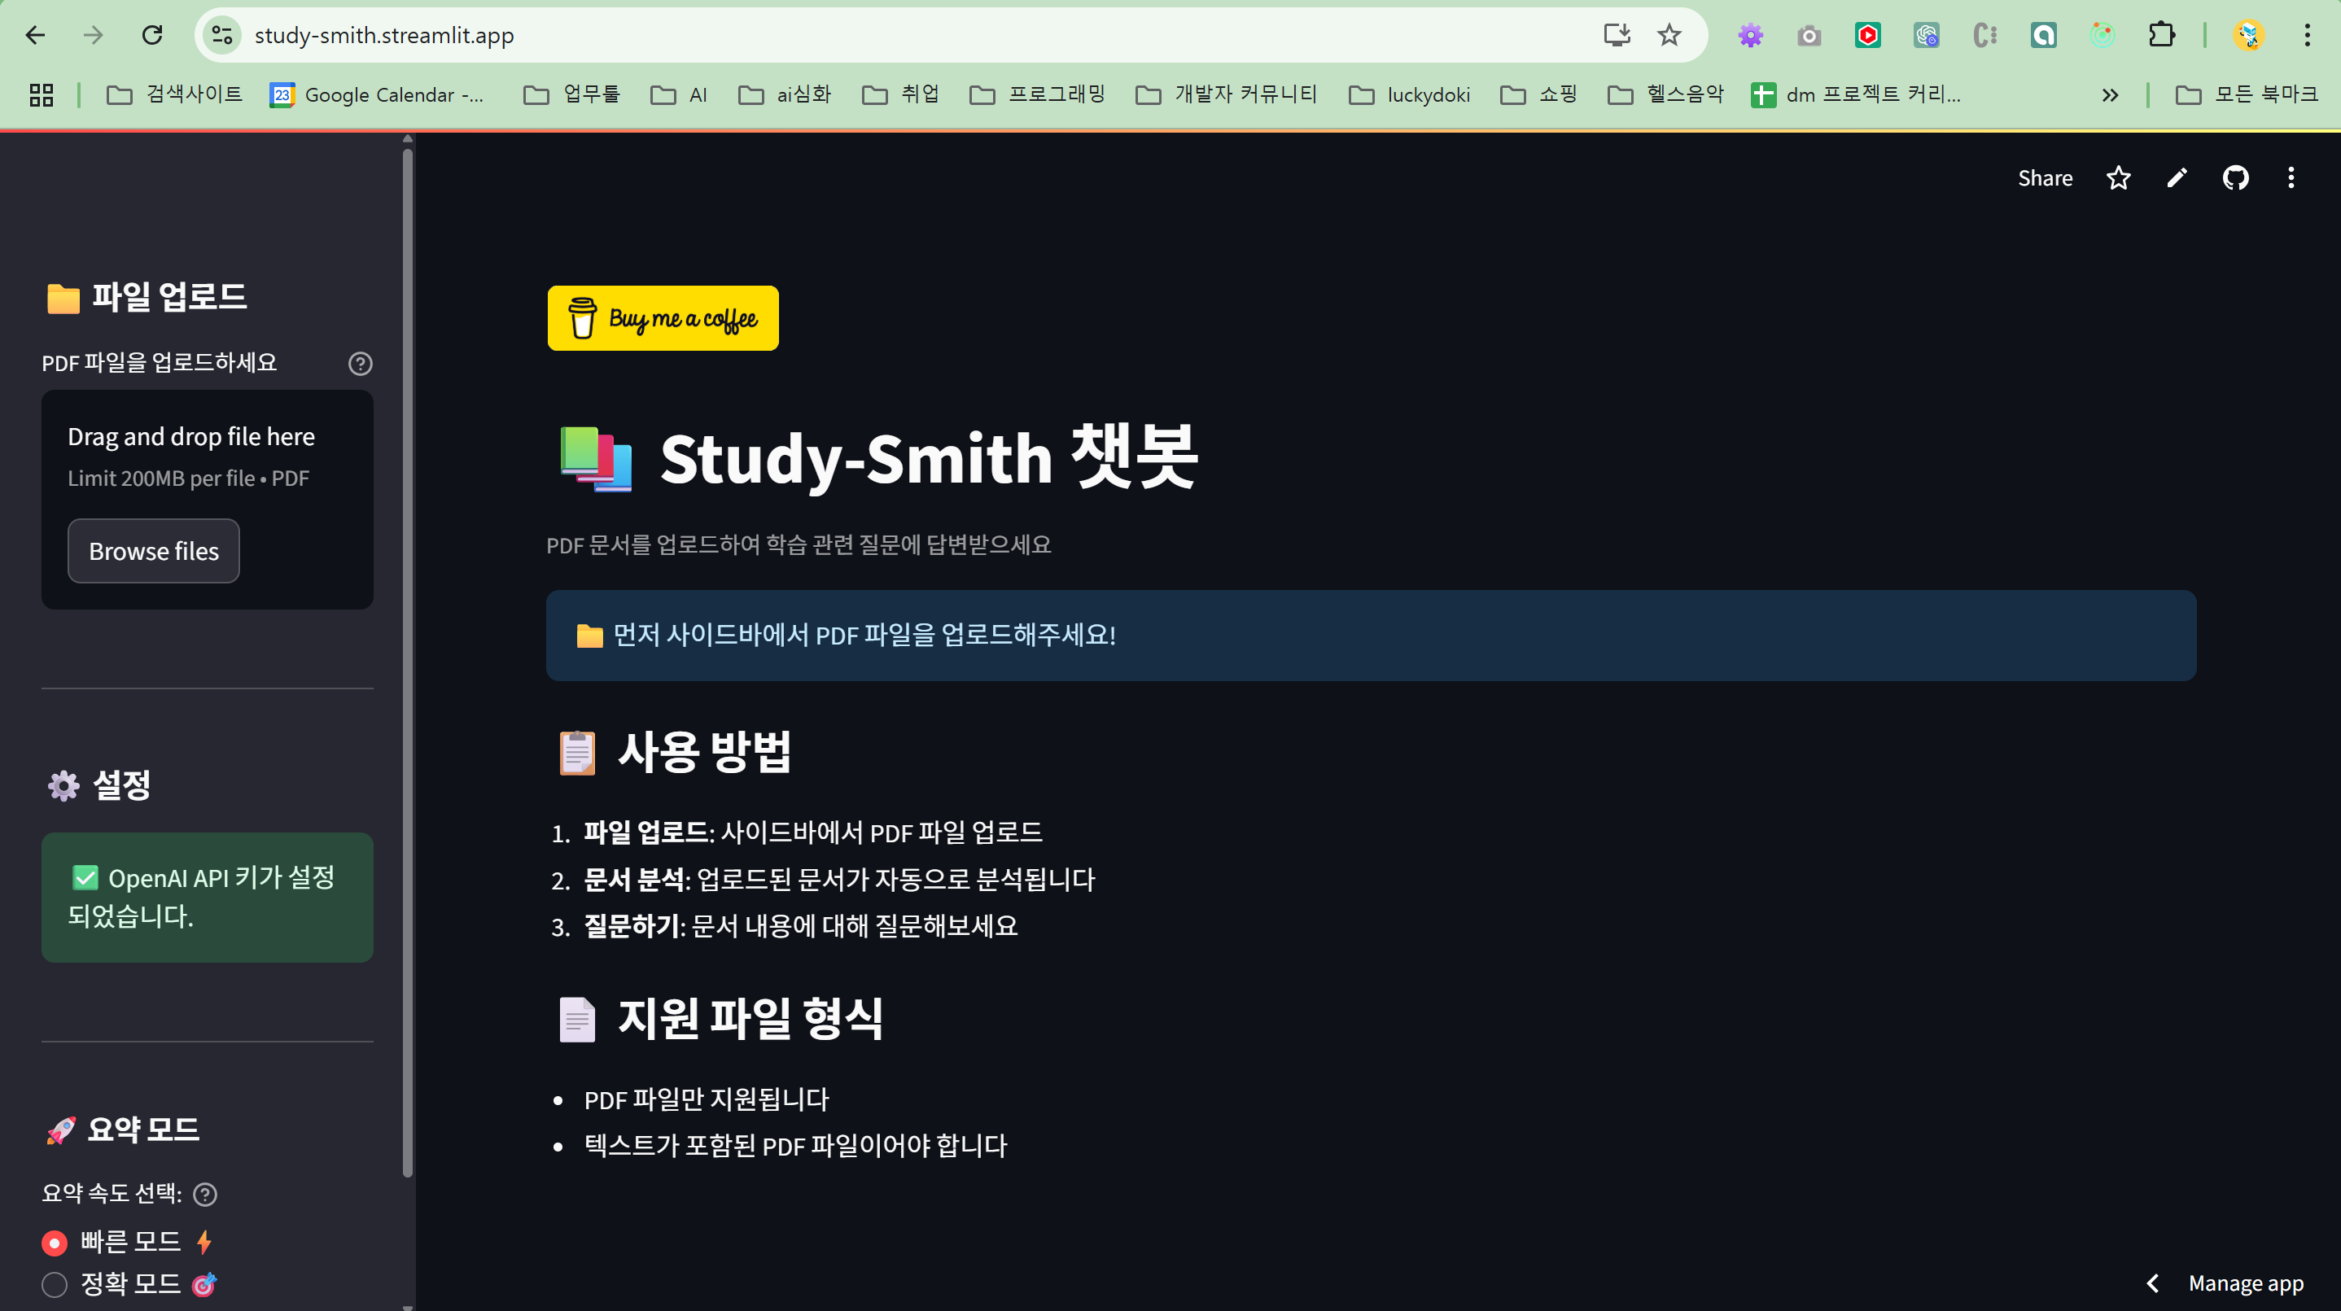
Task: Open the 개발자 커뮤니티 bookmark folder
Action: click(x=1226, y=94)
